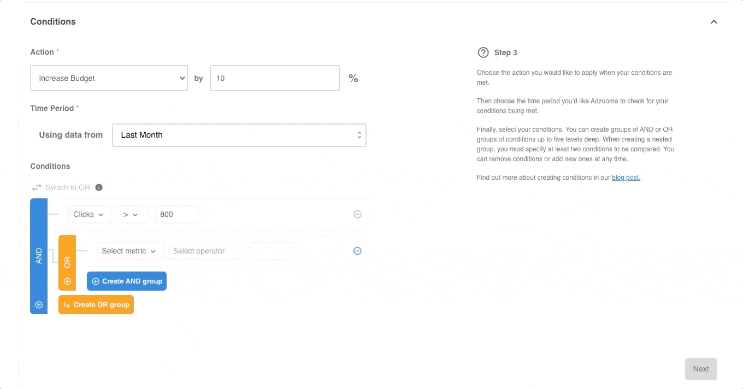Click Switch to OR toggle
Image resolution: width=743 pixels, height=389 pixels.
[x=61, y=187]
